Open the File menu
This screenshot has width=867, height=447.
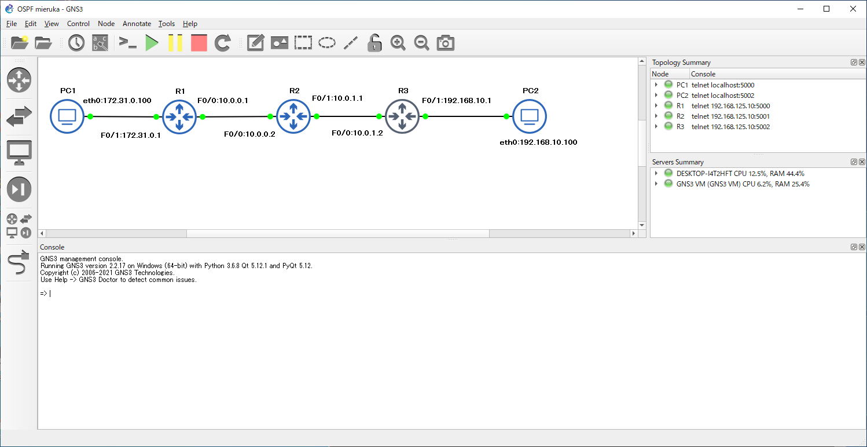(12, 24)
